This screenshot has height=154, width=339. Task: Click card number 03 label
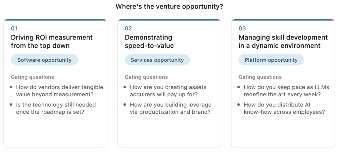tap(242, 29)
